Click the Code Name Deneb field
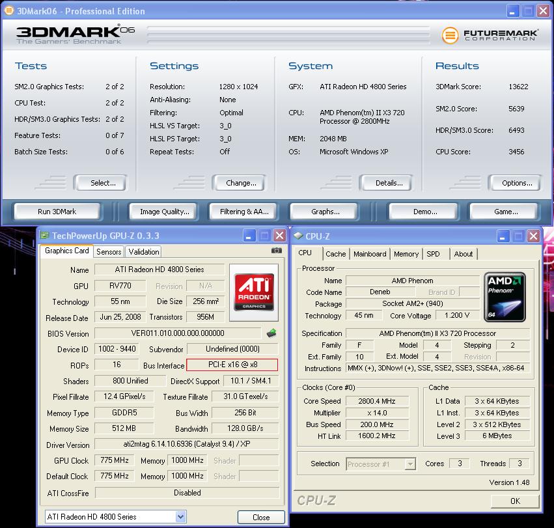This screenshot has height=528, width=554. (380, 292)
